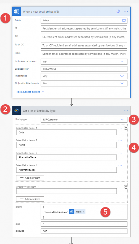Edit SelectFields Item 2 Name field
Image resolution: width=139 pixels, height=244 pixels.
(66, 145)
